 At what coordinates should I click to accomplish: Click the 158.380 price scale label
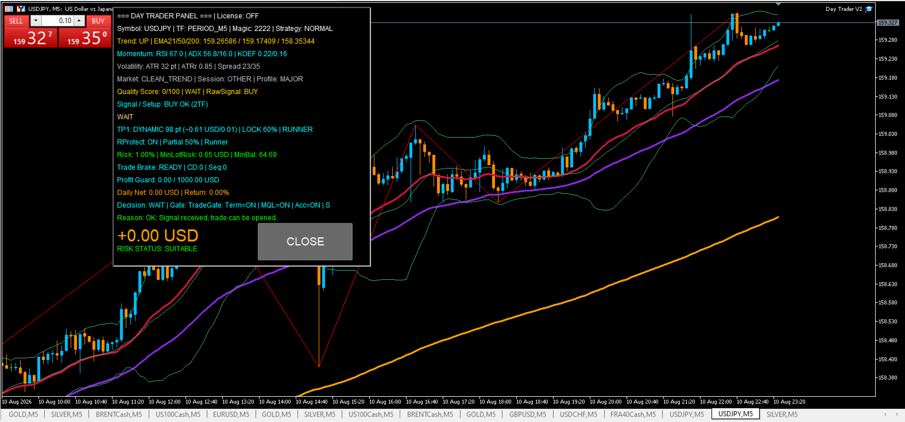click(888, 378)
